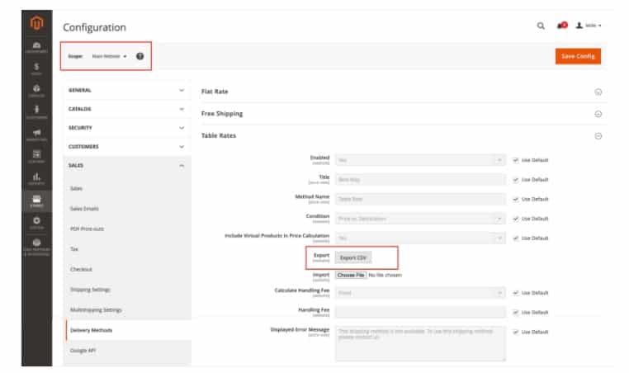Image resolution: width=629 pixels, height=373 pixels.
Task: Select PDF Print-outs menu item
Action: [87, 229]
